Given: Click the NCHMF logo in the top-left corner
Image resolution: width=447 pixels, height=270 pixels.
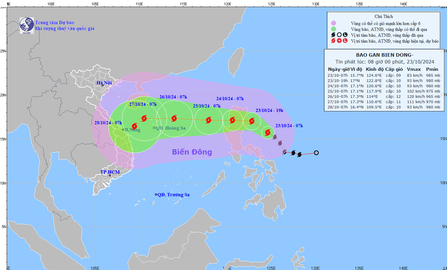Looking at the screenshot, I should click(x=25, y=24).
